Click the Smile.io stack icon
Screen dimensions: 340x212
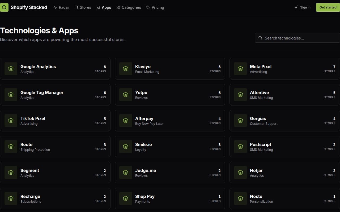tap(126, 147)
